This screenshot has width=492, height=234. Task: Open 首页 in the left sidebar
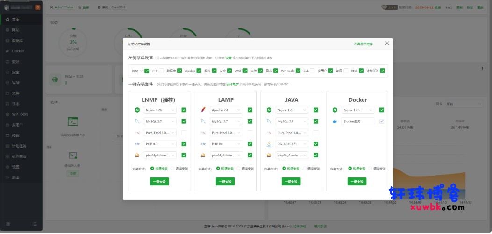tap(21, 20)
